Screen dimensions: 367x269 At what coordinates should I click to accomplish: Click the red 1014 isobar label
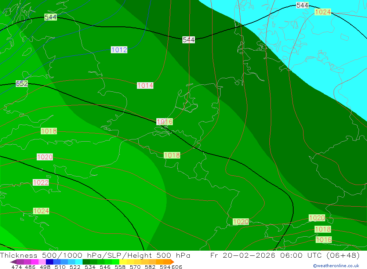tap(145, 86)
